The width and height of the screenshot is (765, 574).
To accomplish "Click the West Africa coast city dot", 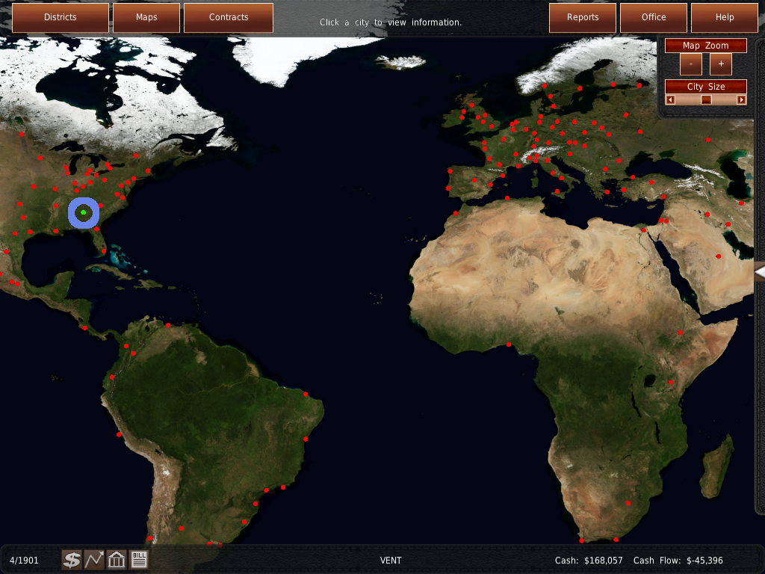I will pos(509,345).
